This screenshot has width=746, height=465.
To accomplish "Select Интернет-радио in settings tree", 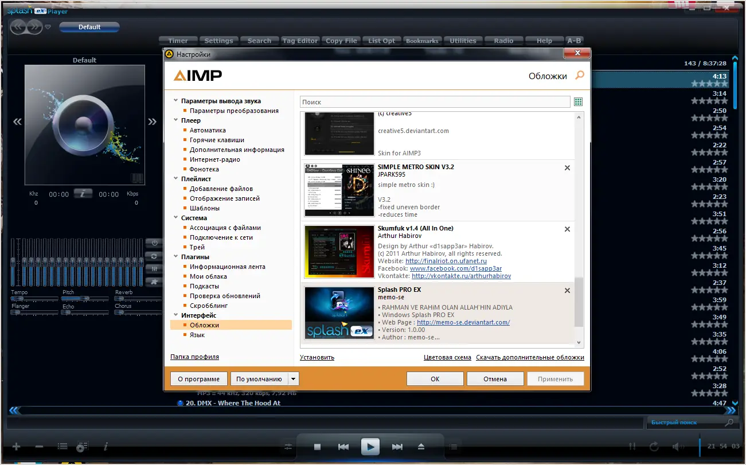I will [215, 159].
